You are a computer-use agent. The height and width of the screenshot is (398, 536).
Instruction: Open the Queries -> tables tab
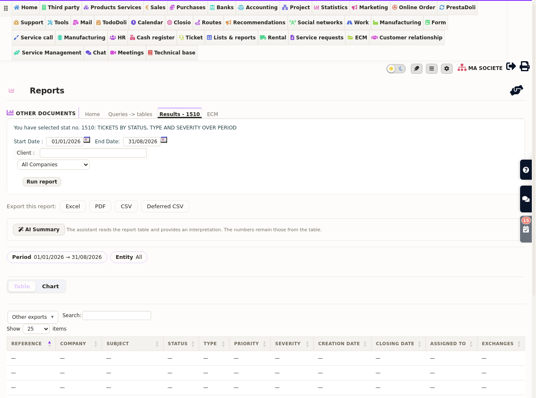130,114
